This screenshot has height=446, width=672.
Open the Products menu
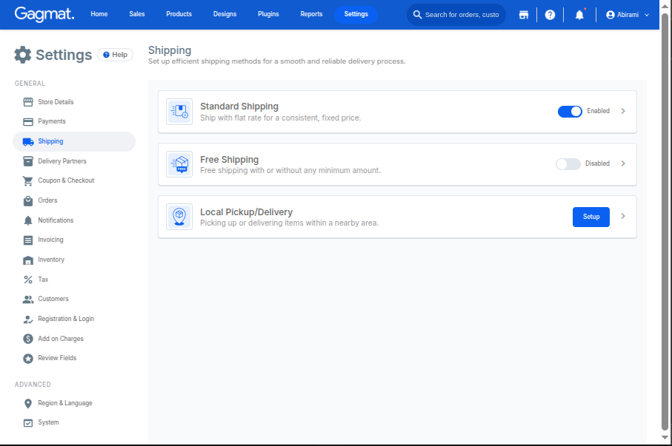click(x=179, y=14)
